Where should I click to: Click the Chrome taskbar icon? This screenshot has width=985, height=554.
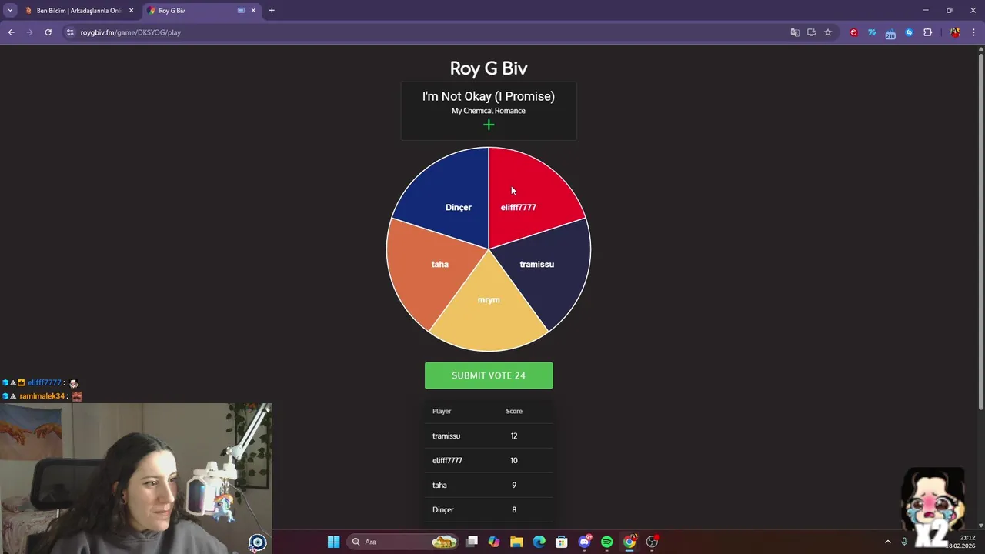[x=629, y=542]
